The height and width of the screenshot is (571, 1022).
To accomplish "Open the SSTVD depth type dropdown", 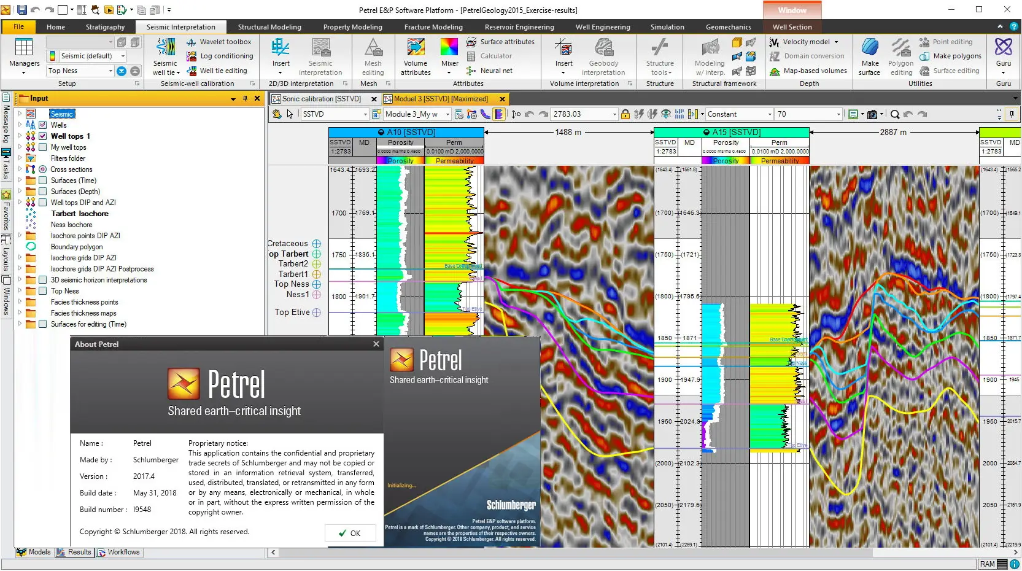I will tap(365, 114).
